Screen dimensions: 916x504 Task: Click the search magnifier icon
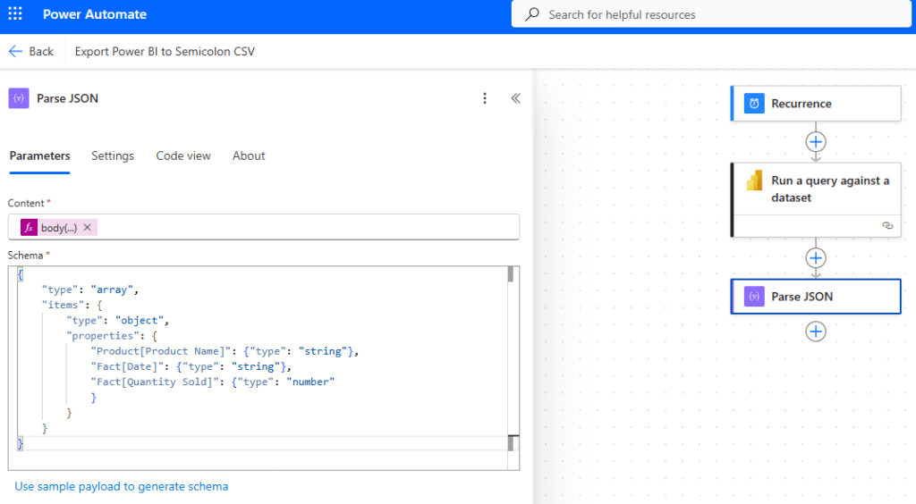click(532, 14)
